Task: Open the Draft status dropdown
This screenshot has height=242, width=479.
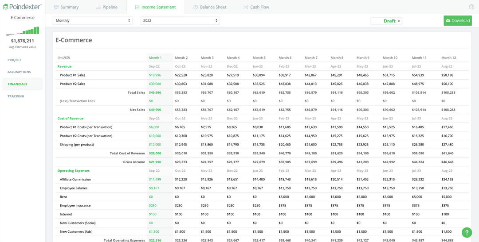Action: point(386,21)
